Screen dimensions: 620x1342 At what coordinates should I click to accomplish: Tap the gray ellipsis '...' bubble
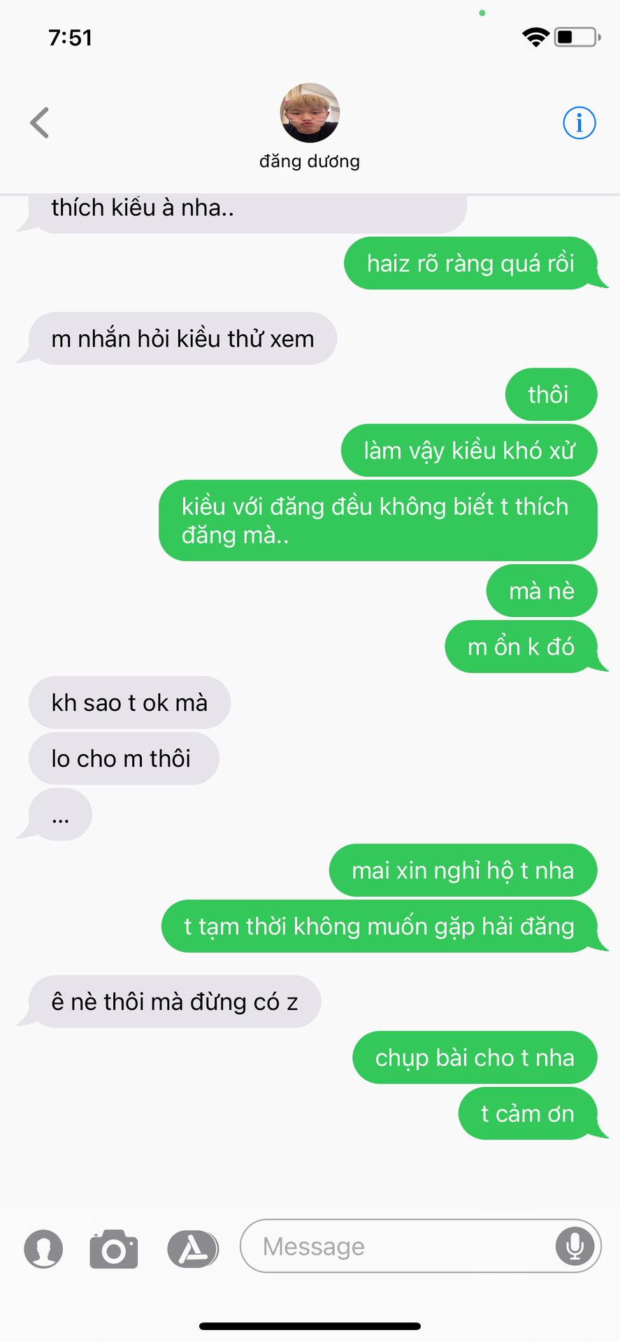pyautogui.click(x=60, y=814)
